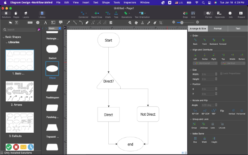This screenshot has width=248, height=155.
Task: Select the arc drawing tool
Action: pyautogui.click(x=81, y=23)
